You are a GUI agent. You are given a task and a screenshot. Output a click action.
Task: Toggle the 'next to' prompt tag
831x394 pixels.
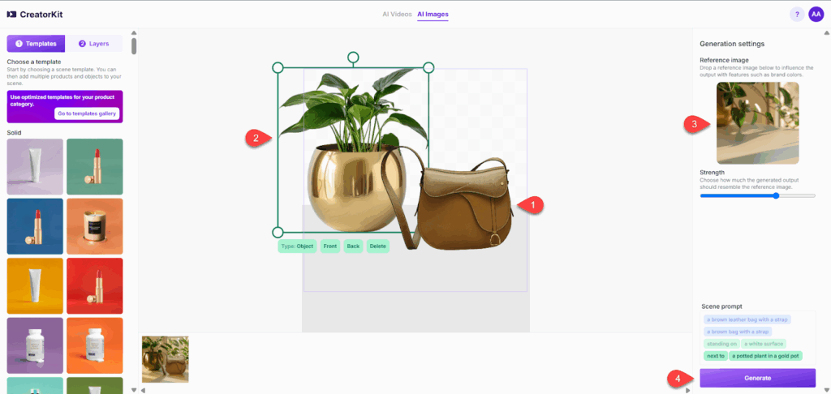click(715, 356)
